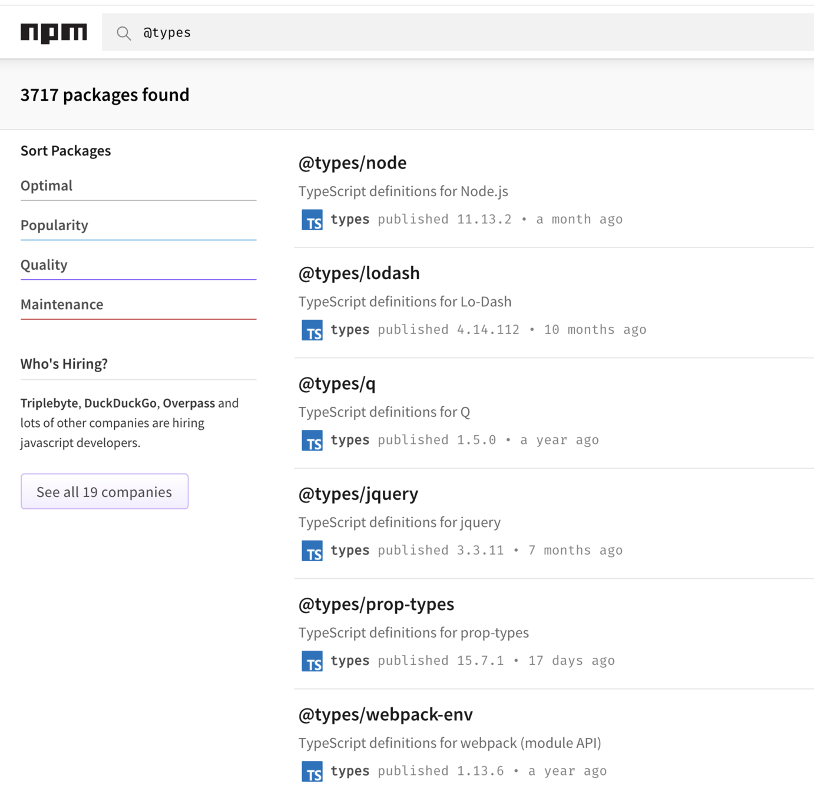
Task: Open the @types/lodash package
Action: (359, 273)
